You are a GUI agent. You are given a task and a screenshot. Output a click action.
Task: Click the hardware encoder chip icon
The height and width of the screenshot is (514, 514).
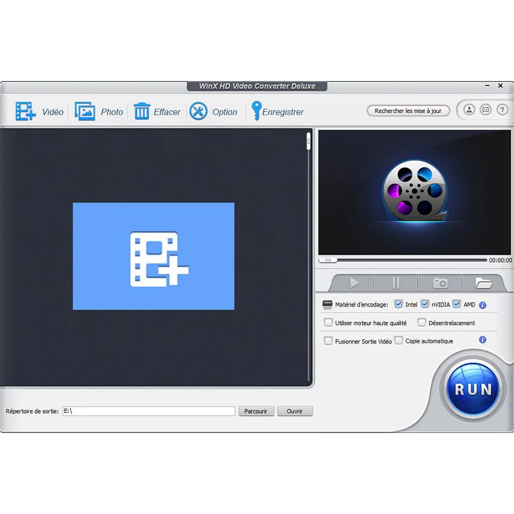click(327, 305)
